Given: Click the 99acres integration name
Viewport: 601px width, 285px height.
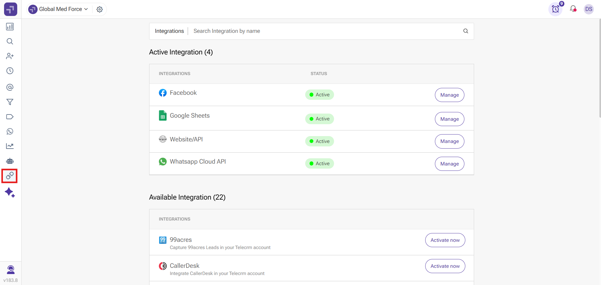Looking at the screenshot, I should tap(181, 240).
